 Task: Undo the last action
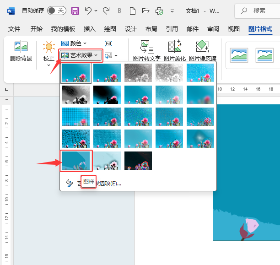[88, 11]
